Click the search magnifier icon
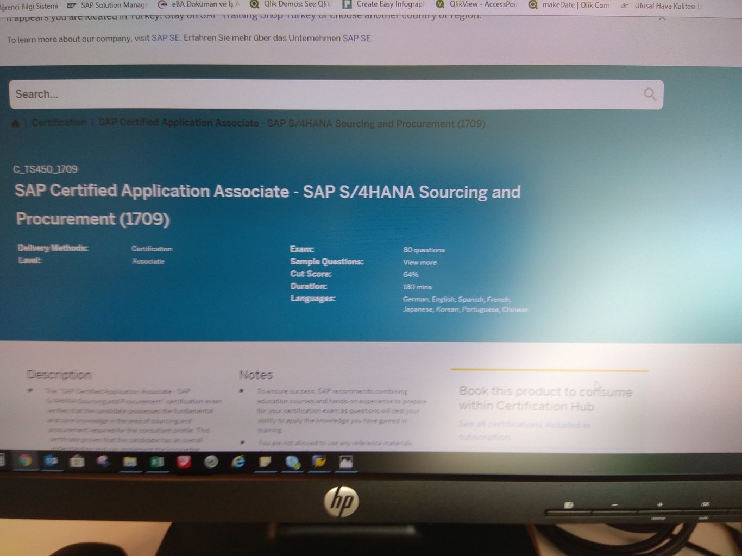Image resolution: width=742 pixels, height=556 pixels. [x=650, y=94]
